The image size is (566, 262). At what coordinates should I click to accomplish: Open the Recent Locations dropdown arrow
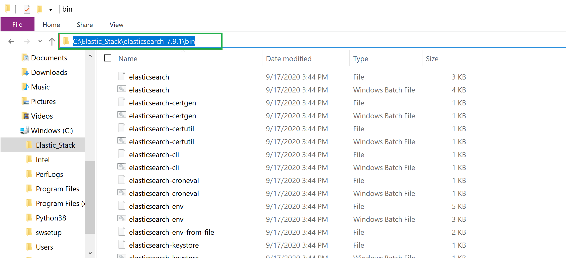click(x=40, y=41)
